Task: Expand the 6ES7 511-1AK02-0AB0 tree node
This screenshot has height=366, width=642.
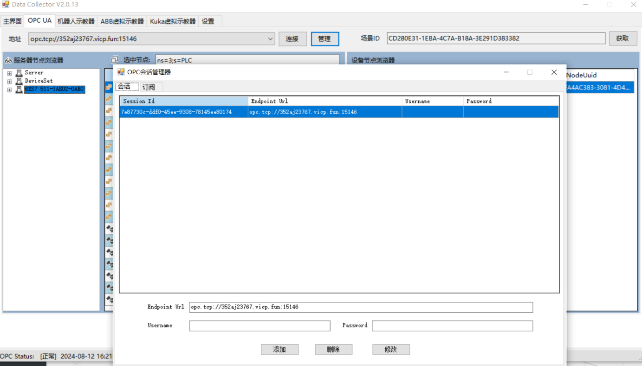Action: coord(9,90)
